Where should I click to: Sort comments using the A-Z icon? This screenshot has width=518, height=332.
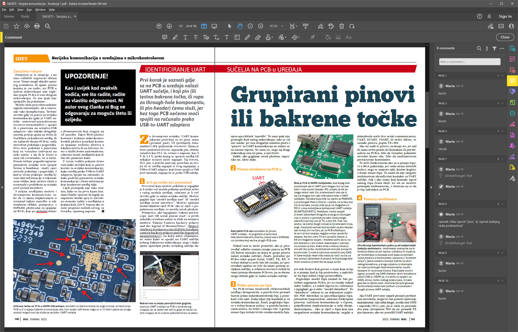click(487, 48)
